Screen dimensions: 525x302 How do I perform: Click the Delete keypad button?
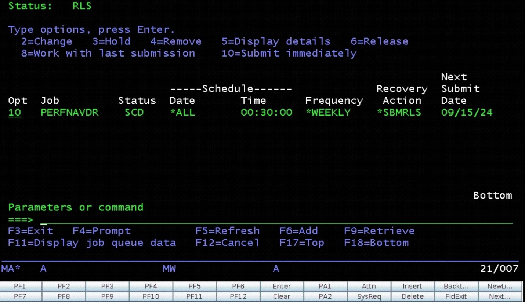click(412, 296)
